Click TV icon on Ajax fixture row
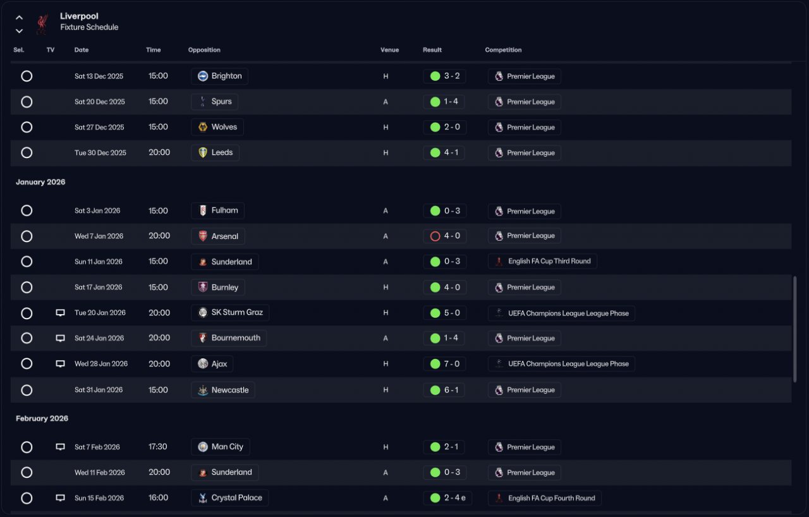Screen dimensions: 809x517 (x=61, y=364)
